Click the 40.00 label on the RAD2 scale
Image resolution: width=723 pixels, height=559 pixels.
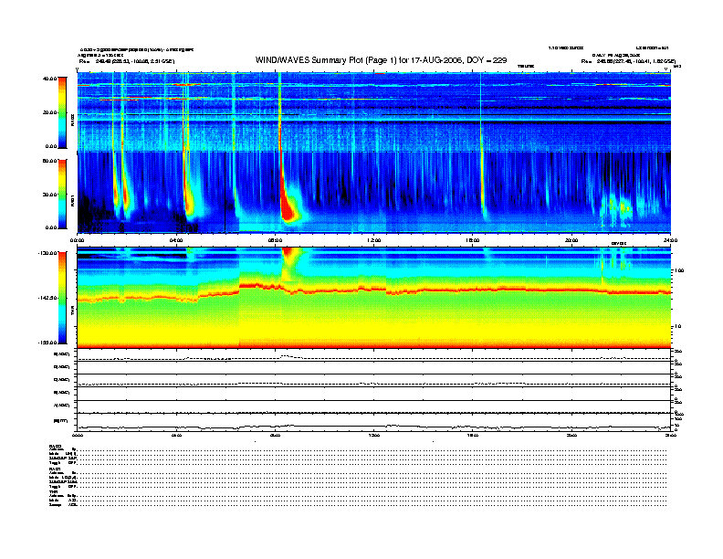tap(49, 79)
